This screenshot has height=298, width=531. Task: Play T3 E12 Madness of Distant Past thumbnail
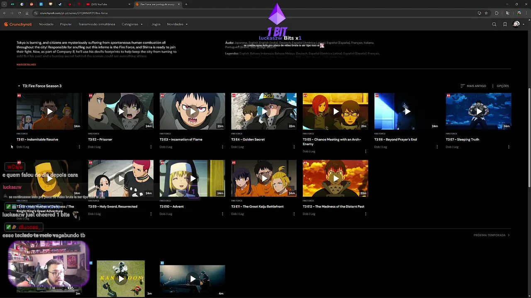[x=335, y=178]
